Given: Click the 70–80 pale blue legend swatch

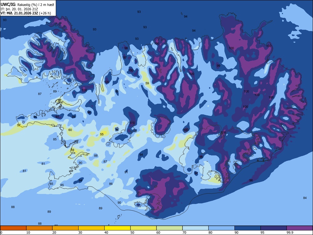Looking at the screenshot, I should [x=195, y=228].
